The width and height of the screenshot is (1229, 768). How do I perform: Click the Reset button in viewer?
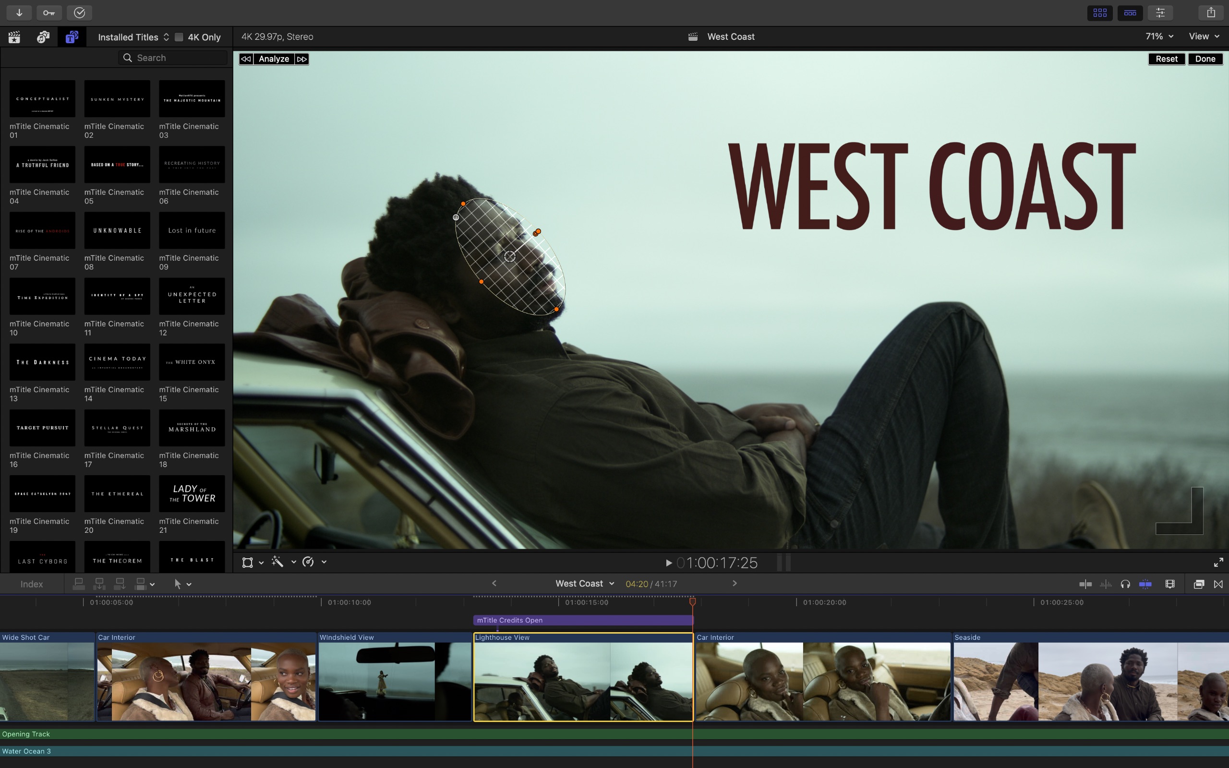1166,59
